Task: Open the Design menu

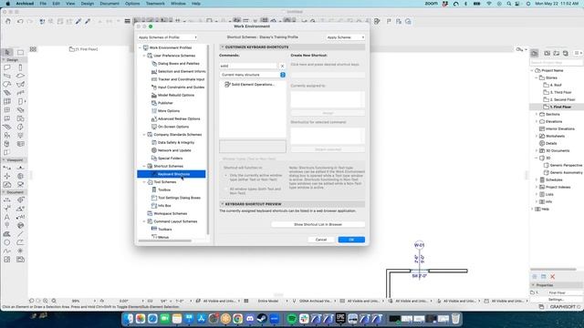Action: pos(88,4)
